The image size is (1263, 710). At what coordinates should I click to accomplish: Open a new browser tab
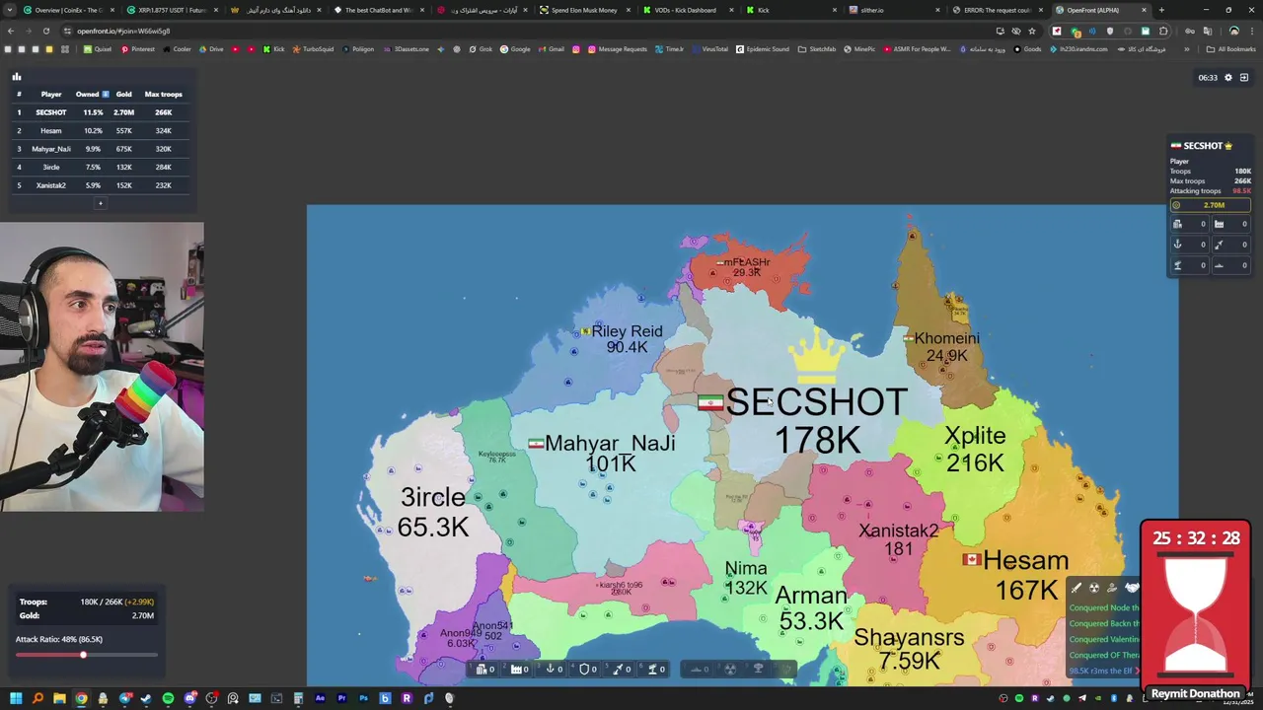(x=1161, y=10)
